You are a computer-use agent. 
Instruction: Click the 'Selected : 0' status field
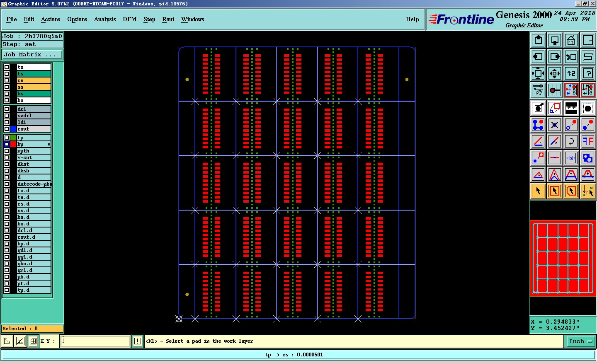click(32, 329)
